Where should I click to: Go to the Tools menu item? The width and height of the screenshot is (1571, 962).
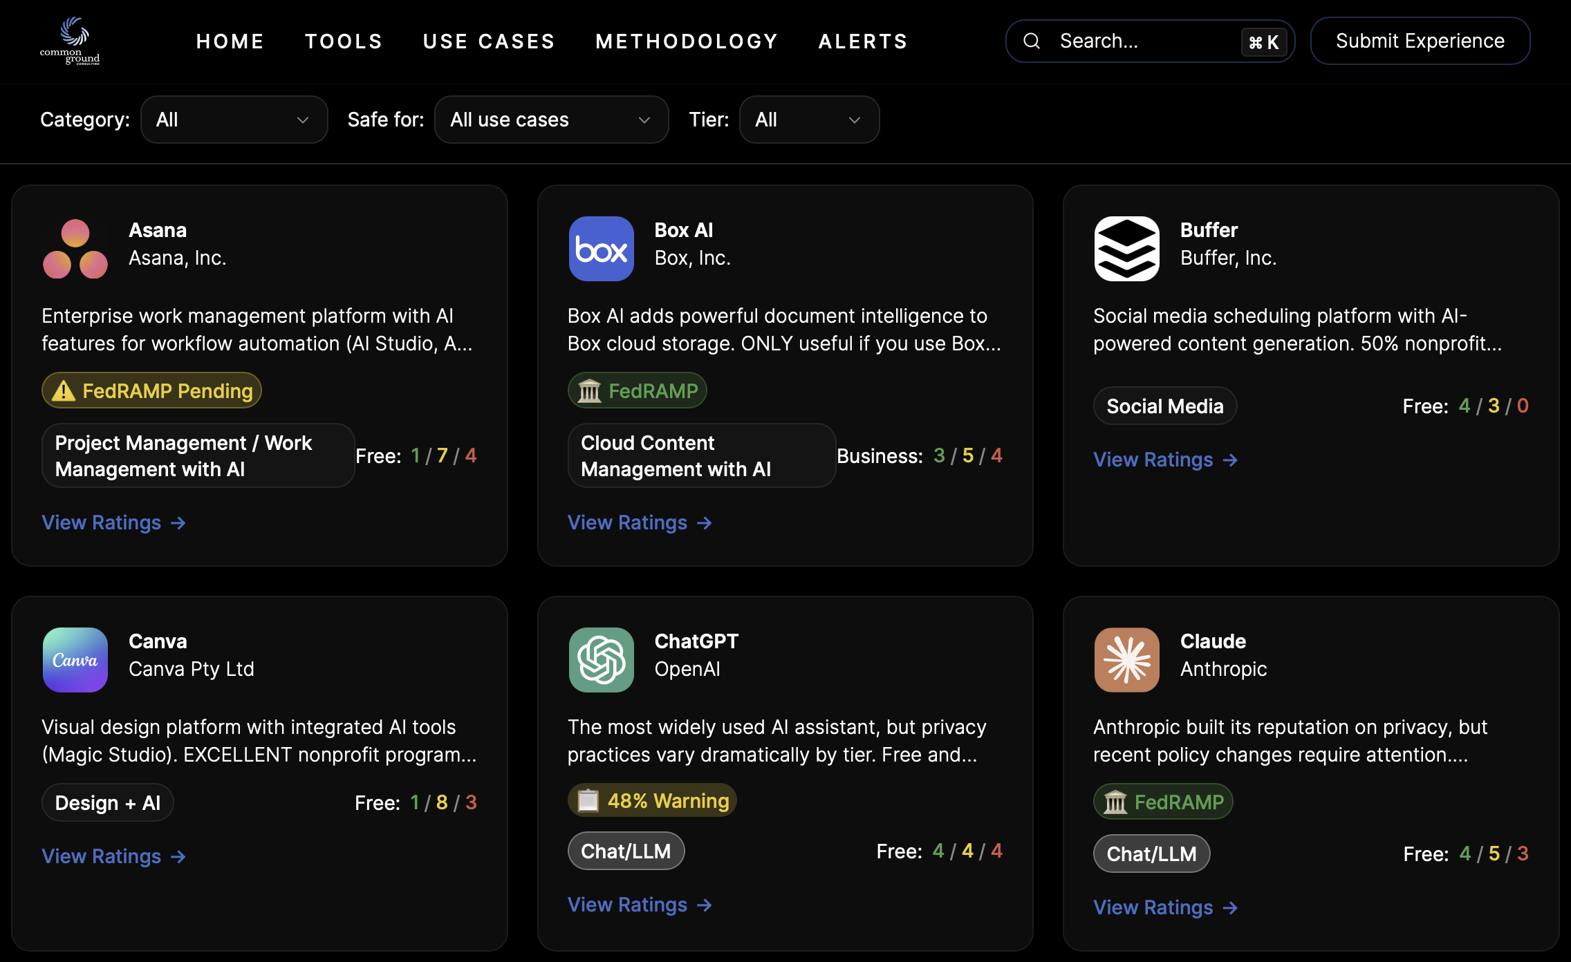tap(344, 41)
